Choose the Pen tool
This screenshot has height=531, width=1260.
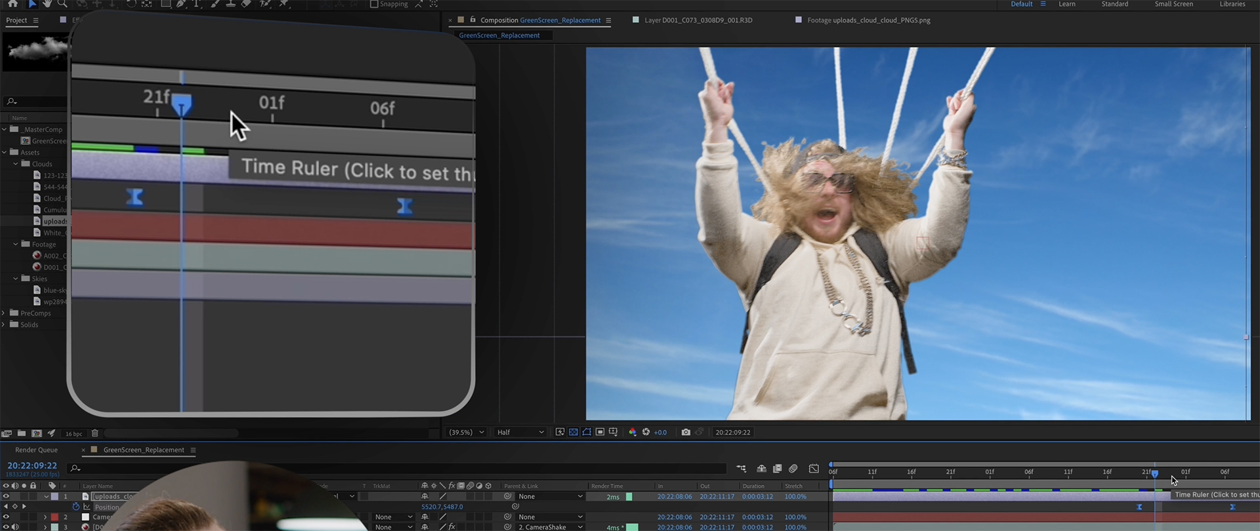pos(180,3)
